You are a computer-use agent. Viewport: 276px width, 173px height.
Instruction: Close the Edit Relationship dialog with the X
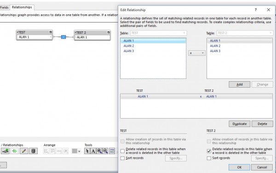tap(269, 10)
